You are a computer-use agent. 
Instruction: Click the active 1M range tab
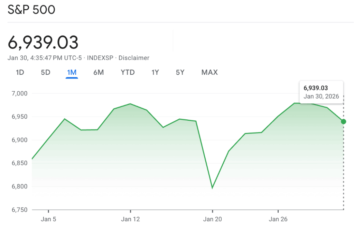click(x=72, y=72)
